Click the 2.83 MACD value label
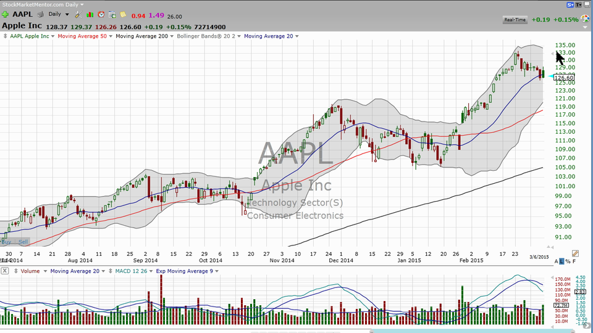 580,292
